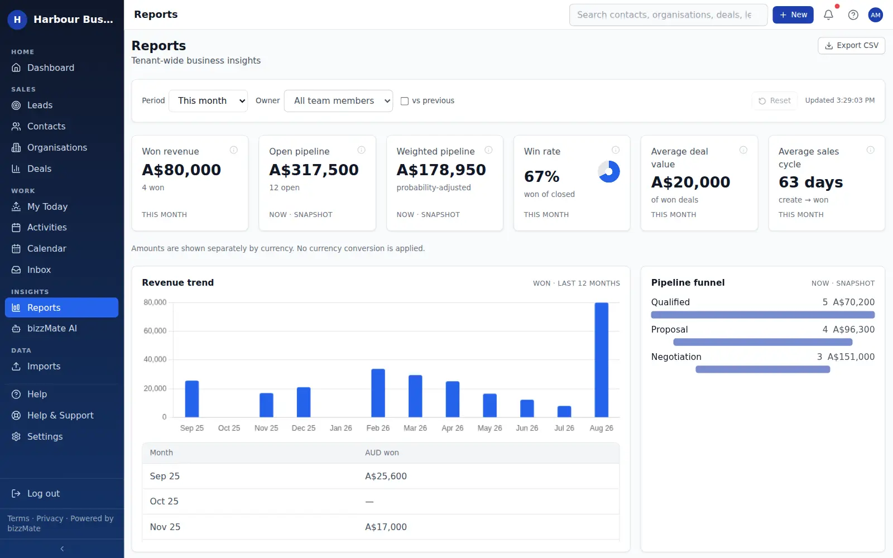
Task: Click the AUD won column header
Action: [382, 453]
